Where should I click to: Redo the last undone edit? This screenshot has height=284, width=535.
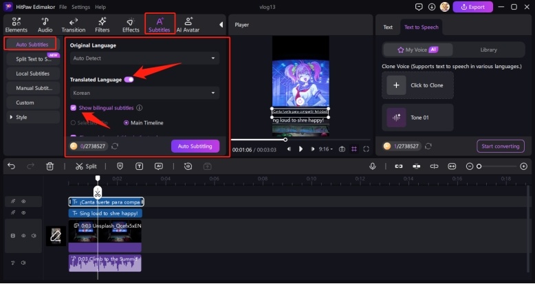click(x=31, y=166)
